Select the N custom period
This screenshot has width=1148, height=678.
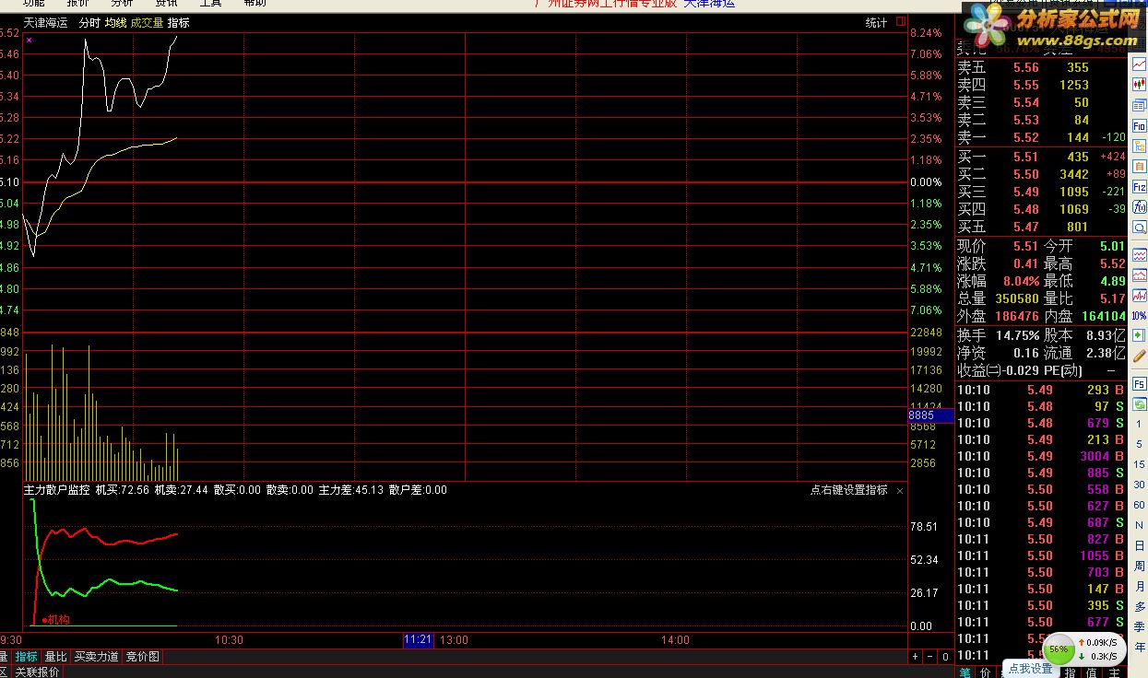[x=1140, y=525]
